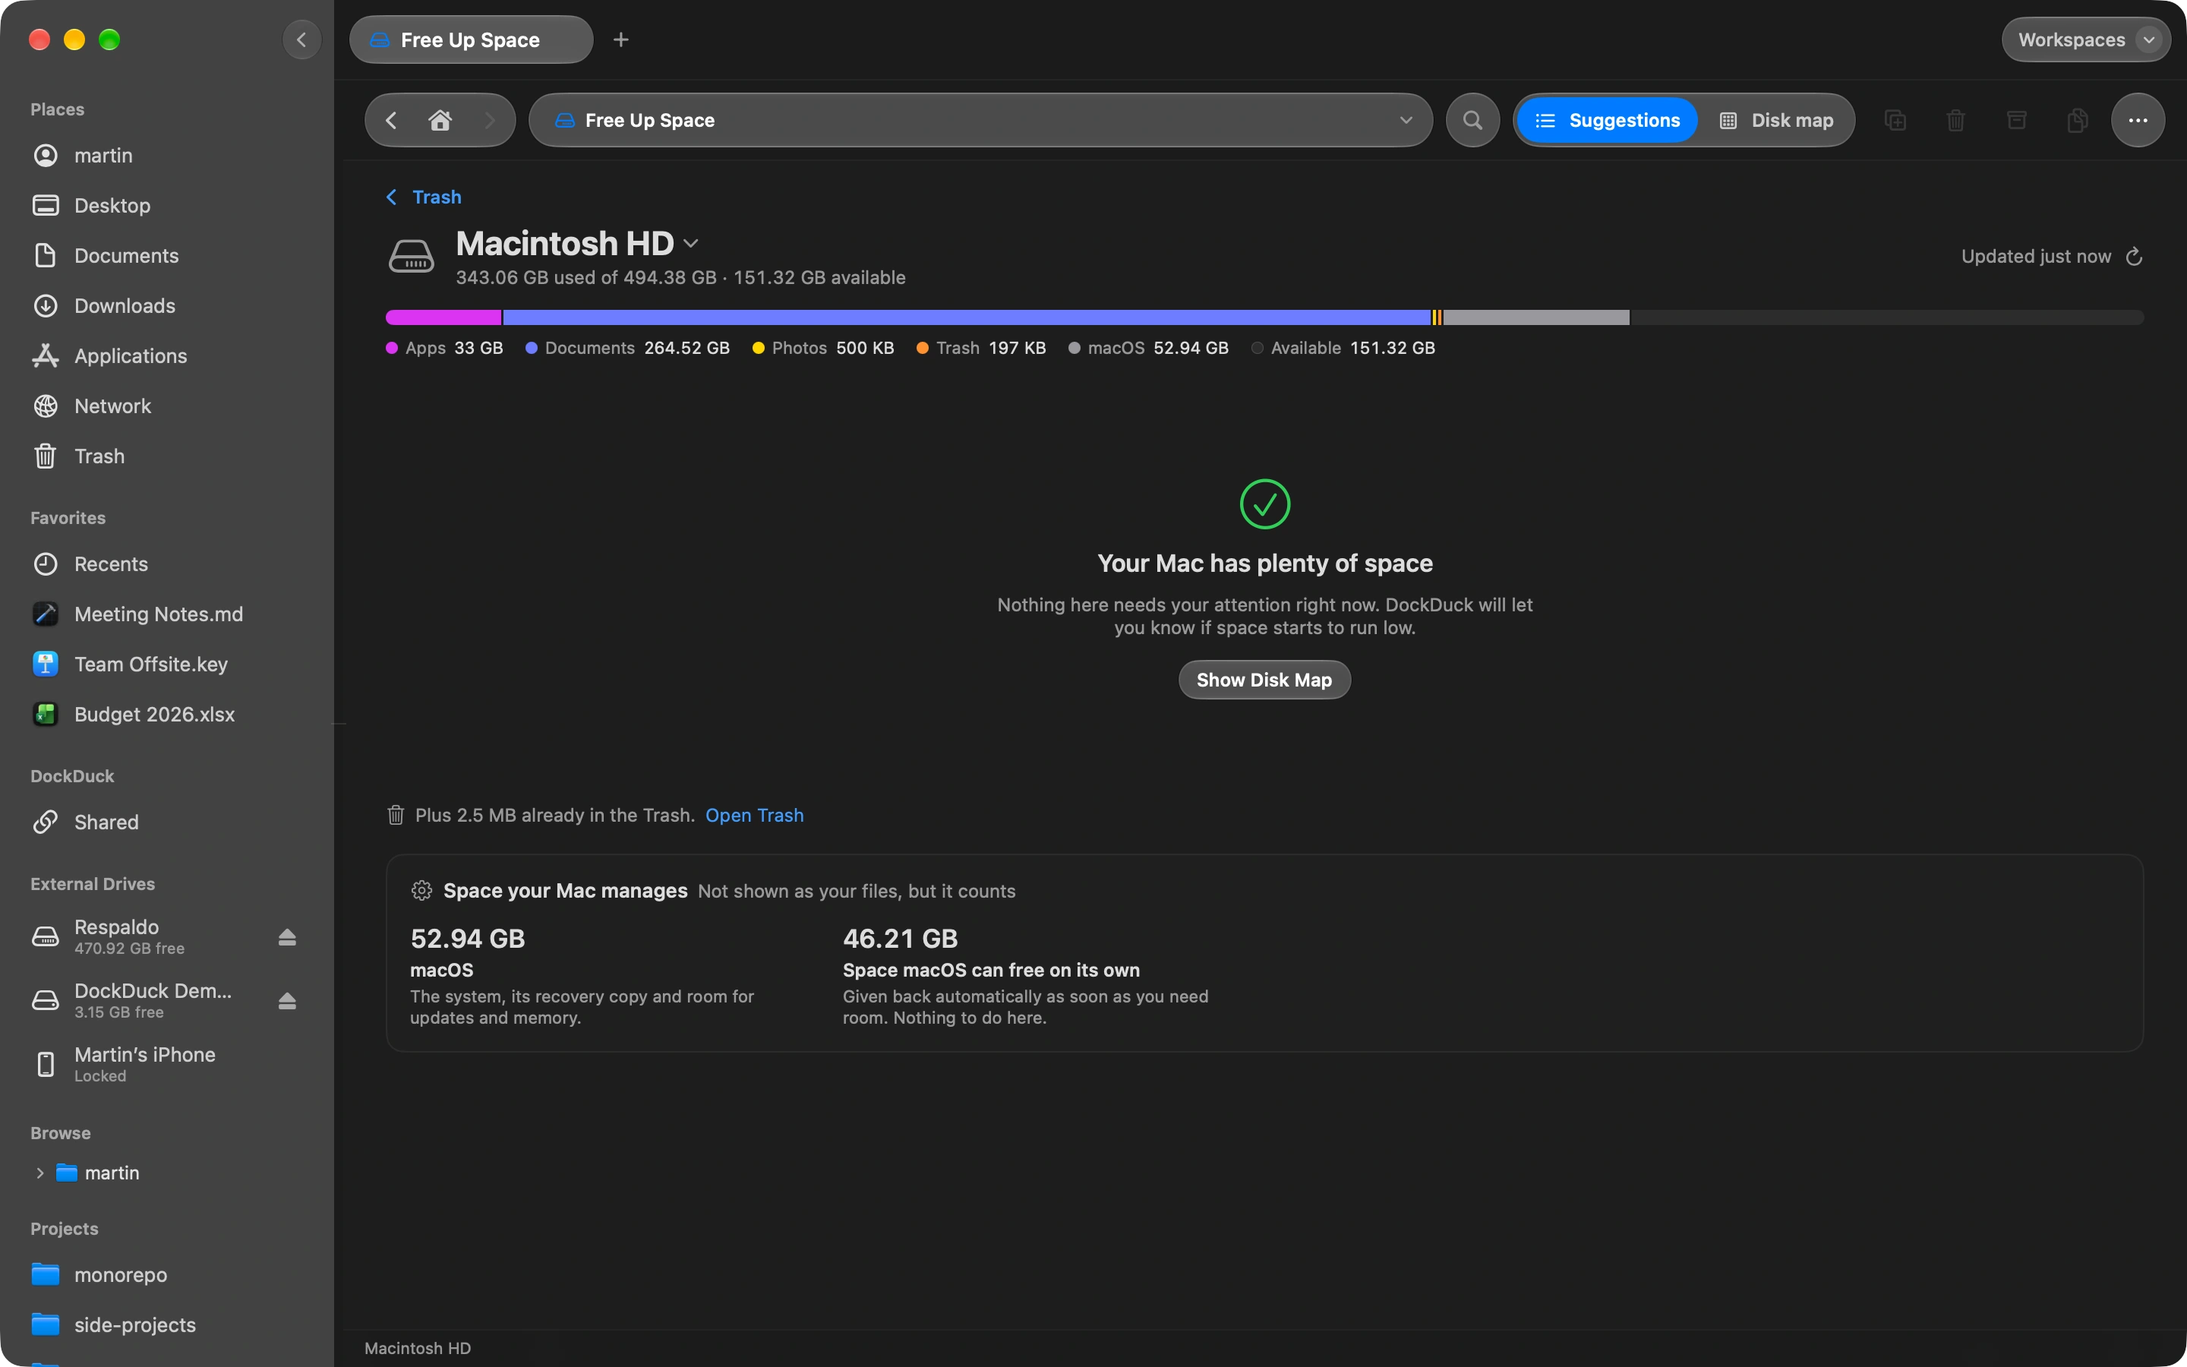The height and width of the screenshot is (1367, 2187).
Task: Open Meeting Notes.md favorite
Action: tap(167, 614)
